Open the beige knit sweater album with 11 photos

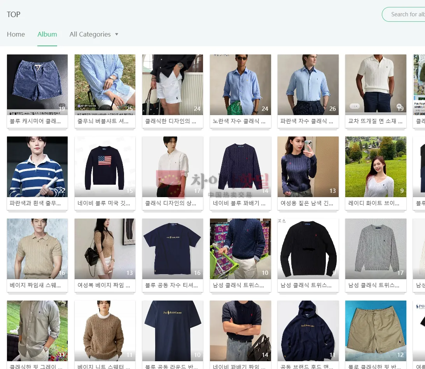tap(105, 331)
